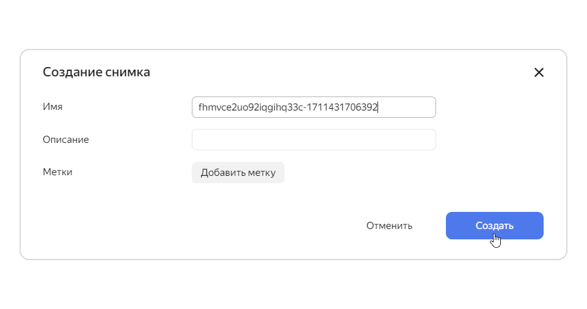This screenshot has width=587, height=309.
Task: Focus the empty Описание field
Action: [314, 139]
